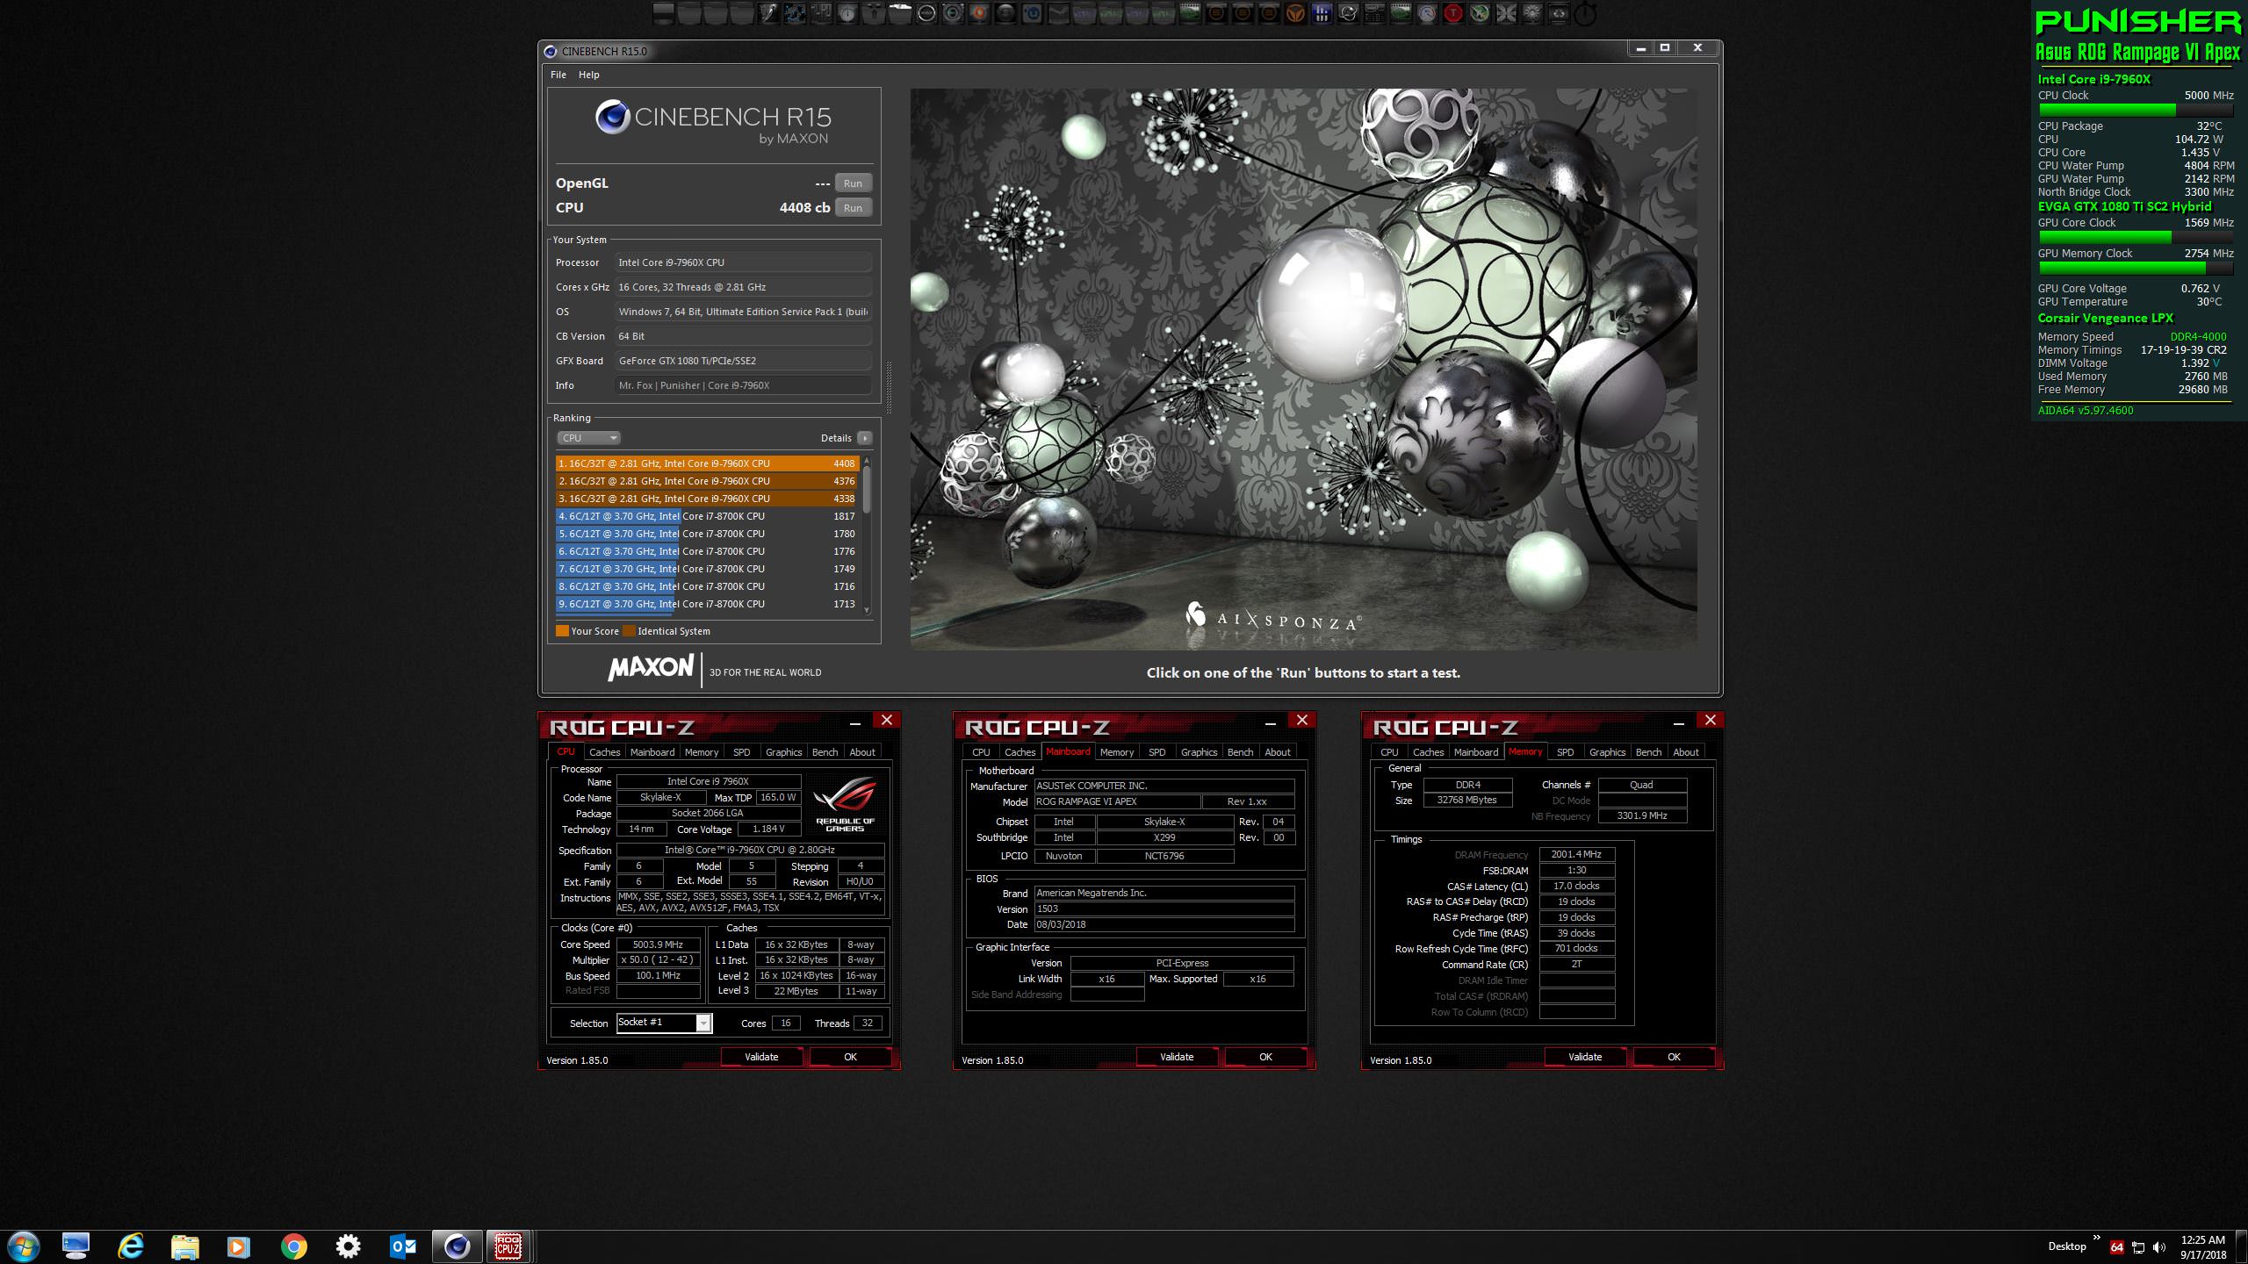Open Caches tab in left CPU-Z window
Screen dimensions: 2248x1264
pyautogui.click(x=604, y=752)
